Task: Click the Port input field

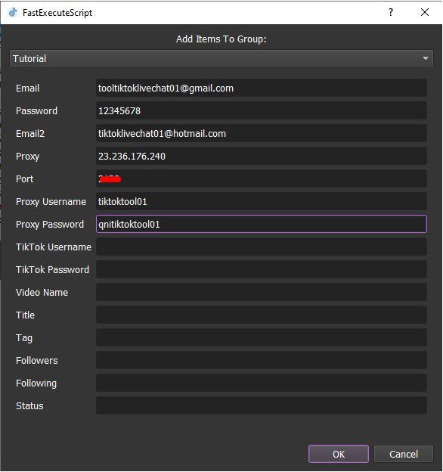Action: coord(262,179)
